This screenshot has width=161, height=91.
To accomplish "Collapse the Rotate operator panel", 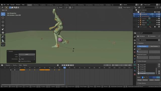I will coord(8,51).
